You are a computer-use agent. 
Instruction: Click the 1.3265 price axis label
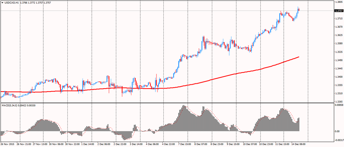coord(338,102)
